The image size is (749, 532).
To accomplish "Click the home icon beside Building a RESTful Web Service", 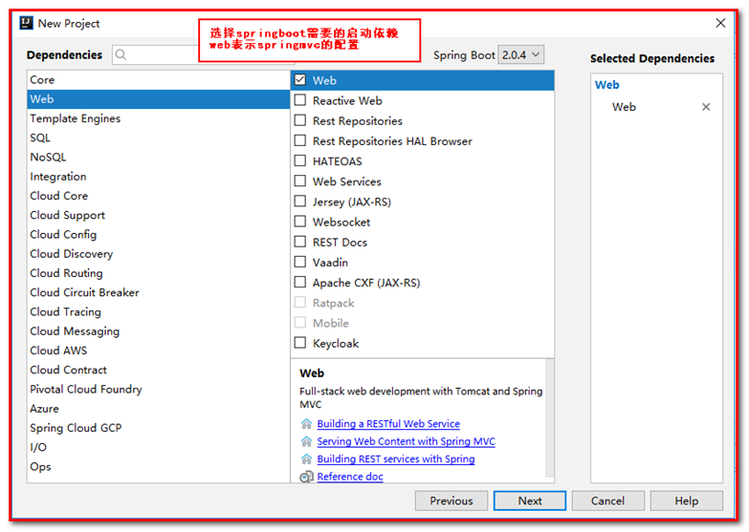I will 306,424.
